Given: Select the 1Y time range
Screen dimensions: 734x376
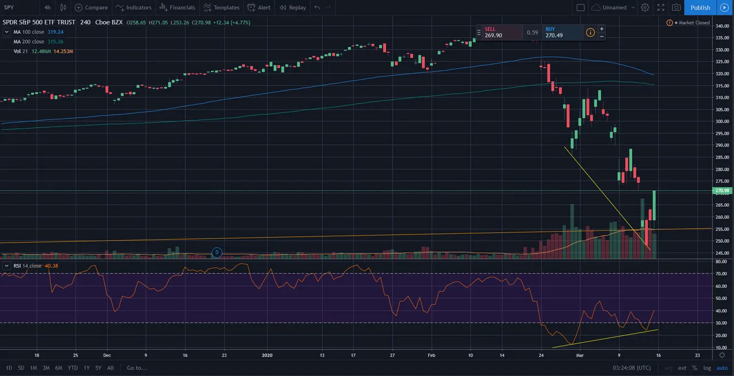Looking at the screenshot, I should pos(87,368).
